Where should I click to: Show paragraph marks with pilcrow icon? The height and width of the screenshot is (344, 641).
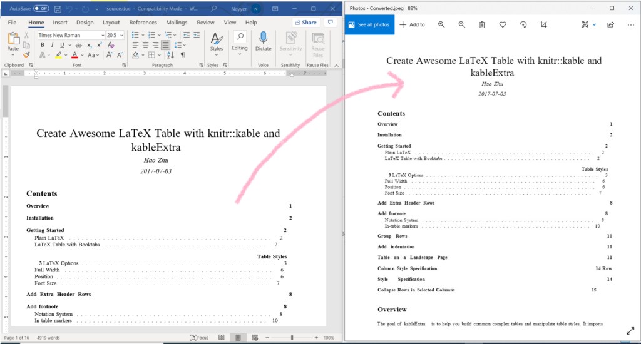[x=183, y=55]
